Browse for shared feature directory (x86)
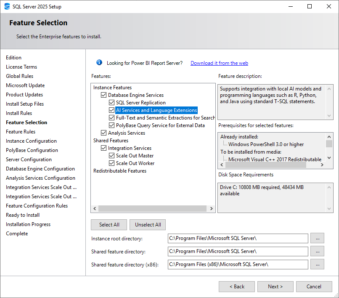The width and height of the screenshot is (339, 298). 317,264
